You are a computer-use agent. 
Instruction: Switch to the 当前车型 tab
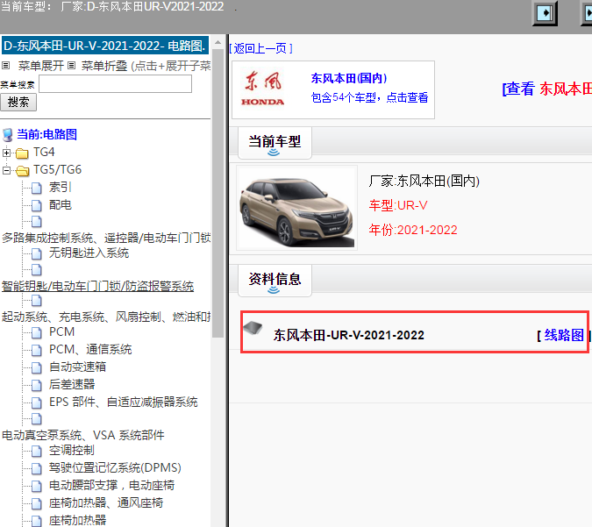pyautogui.click(x=275, y=143)
